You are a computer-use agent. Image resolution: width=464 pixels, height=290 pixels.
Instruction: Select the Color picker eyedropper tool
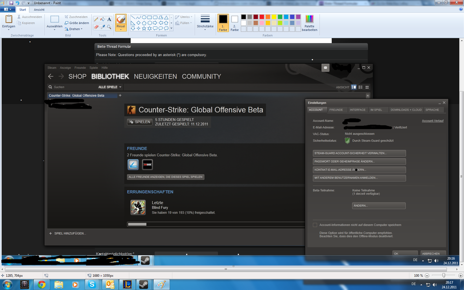pos(103,27)
